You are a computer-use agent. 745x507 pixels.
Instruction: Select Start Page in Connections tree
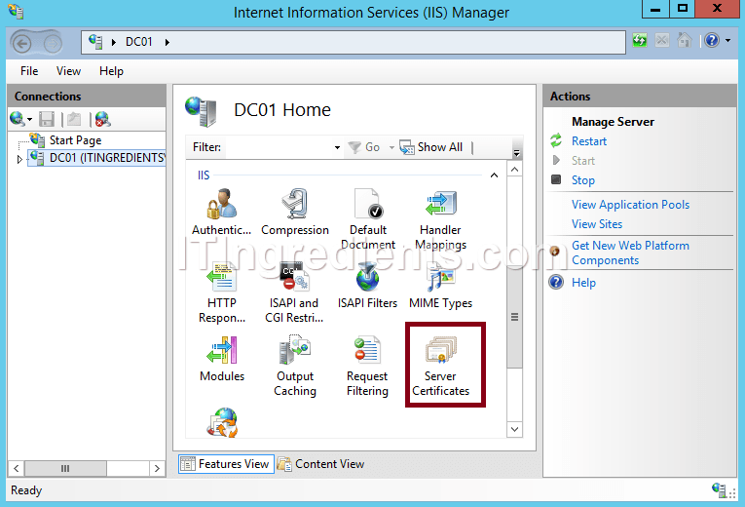click(x=75, y=140)
